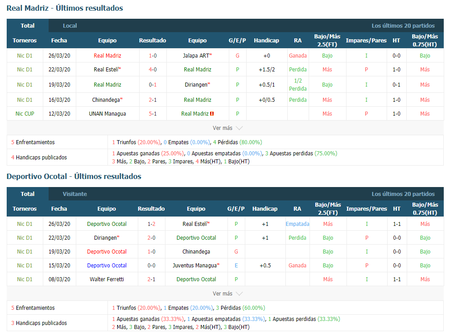Viewport: 450px width, 333px height.
Task: Click the 12/03/20 date cell
Action: click(x=59, y=114)
